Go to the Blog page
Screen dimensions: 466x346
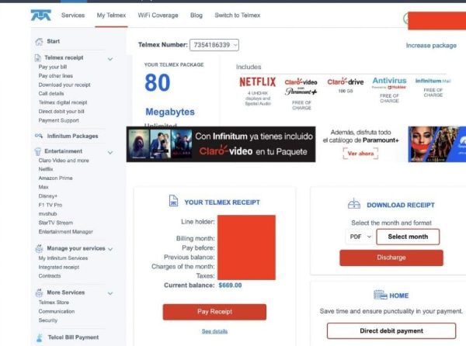click(x=196, y=16)
